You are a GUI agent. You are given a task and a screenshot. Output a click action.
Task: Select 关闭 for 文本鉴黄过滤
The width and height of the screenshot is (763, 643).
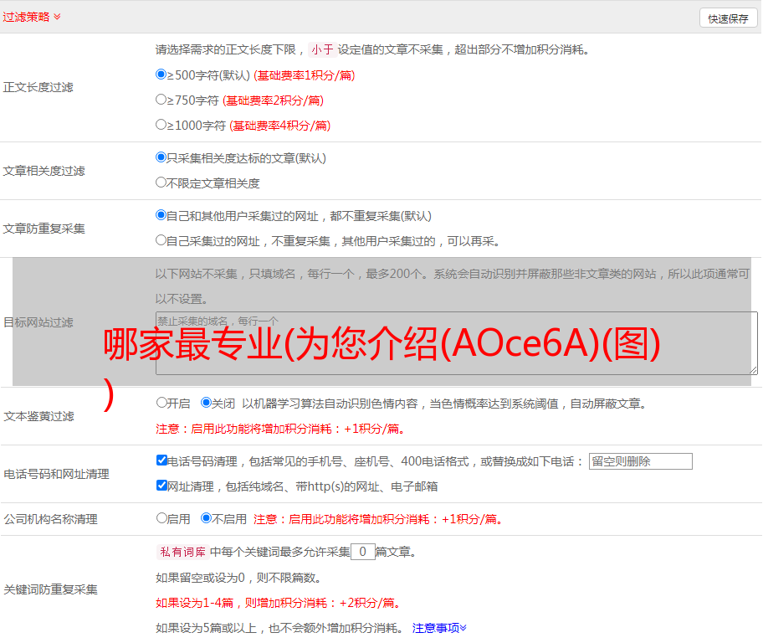click(206, 403)
